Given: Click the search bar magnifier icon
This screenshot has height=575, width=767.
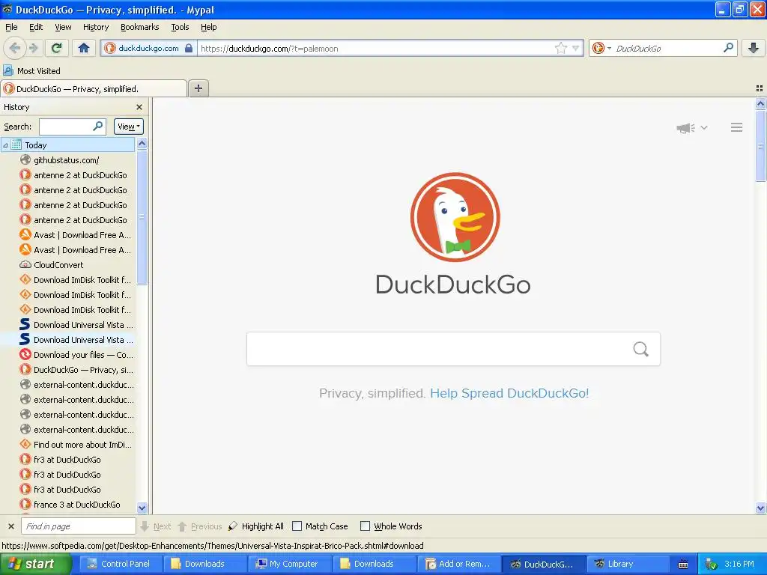Looking at the screenshot, I should [x=728, y=47].
